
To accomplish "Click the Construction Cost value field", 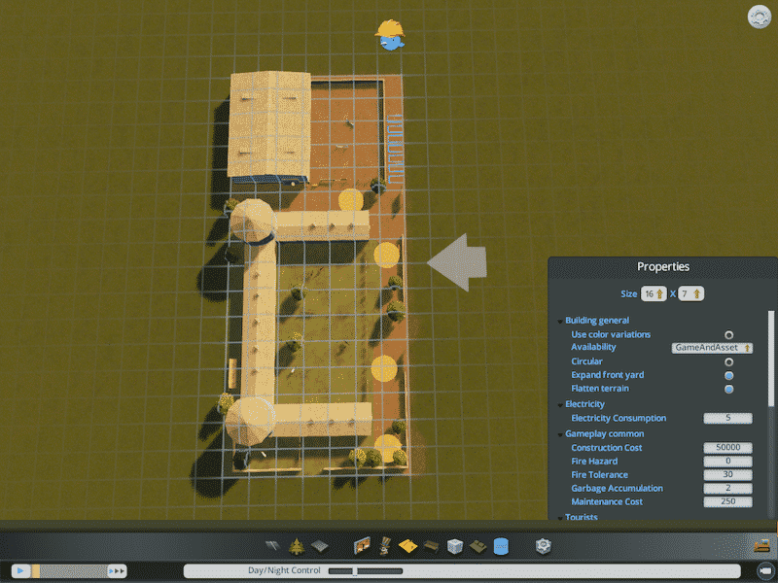I will [727, 447].
